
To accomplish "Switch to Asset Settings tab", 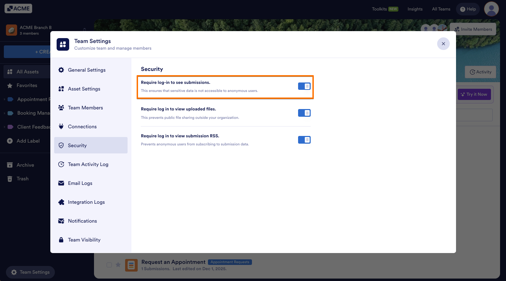I will pos(91,89).
